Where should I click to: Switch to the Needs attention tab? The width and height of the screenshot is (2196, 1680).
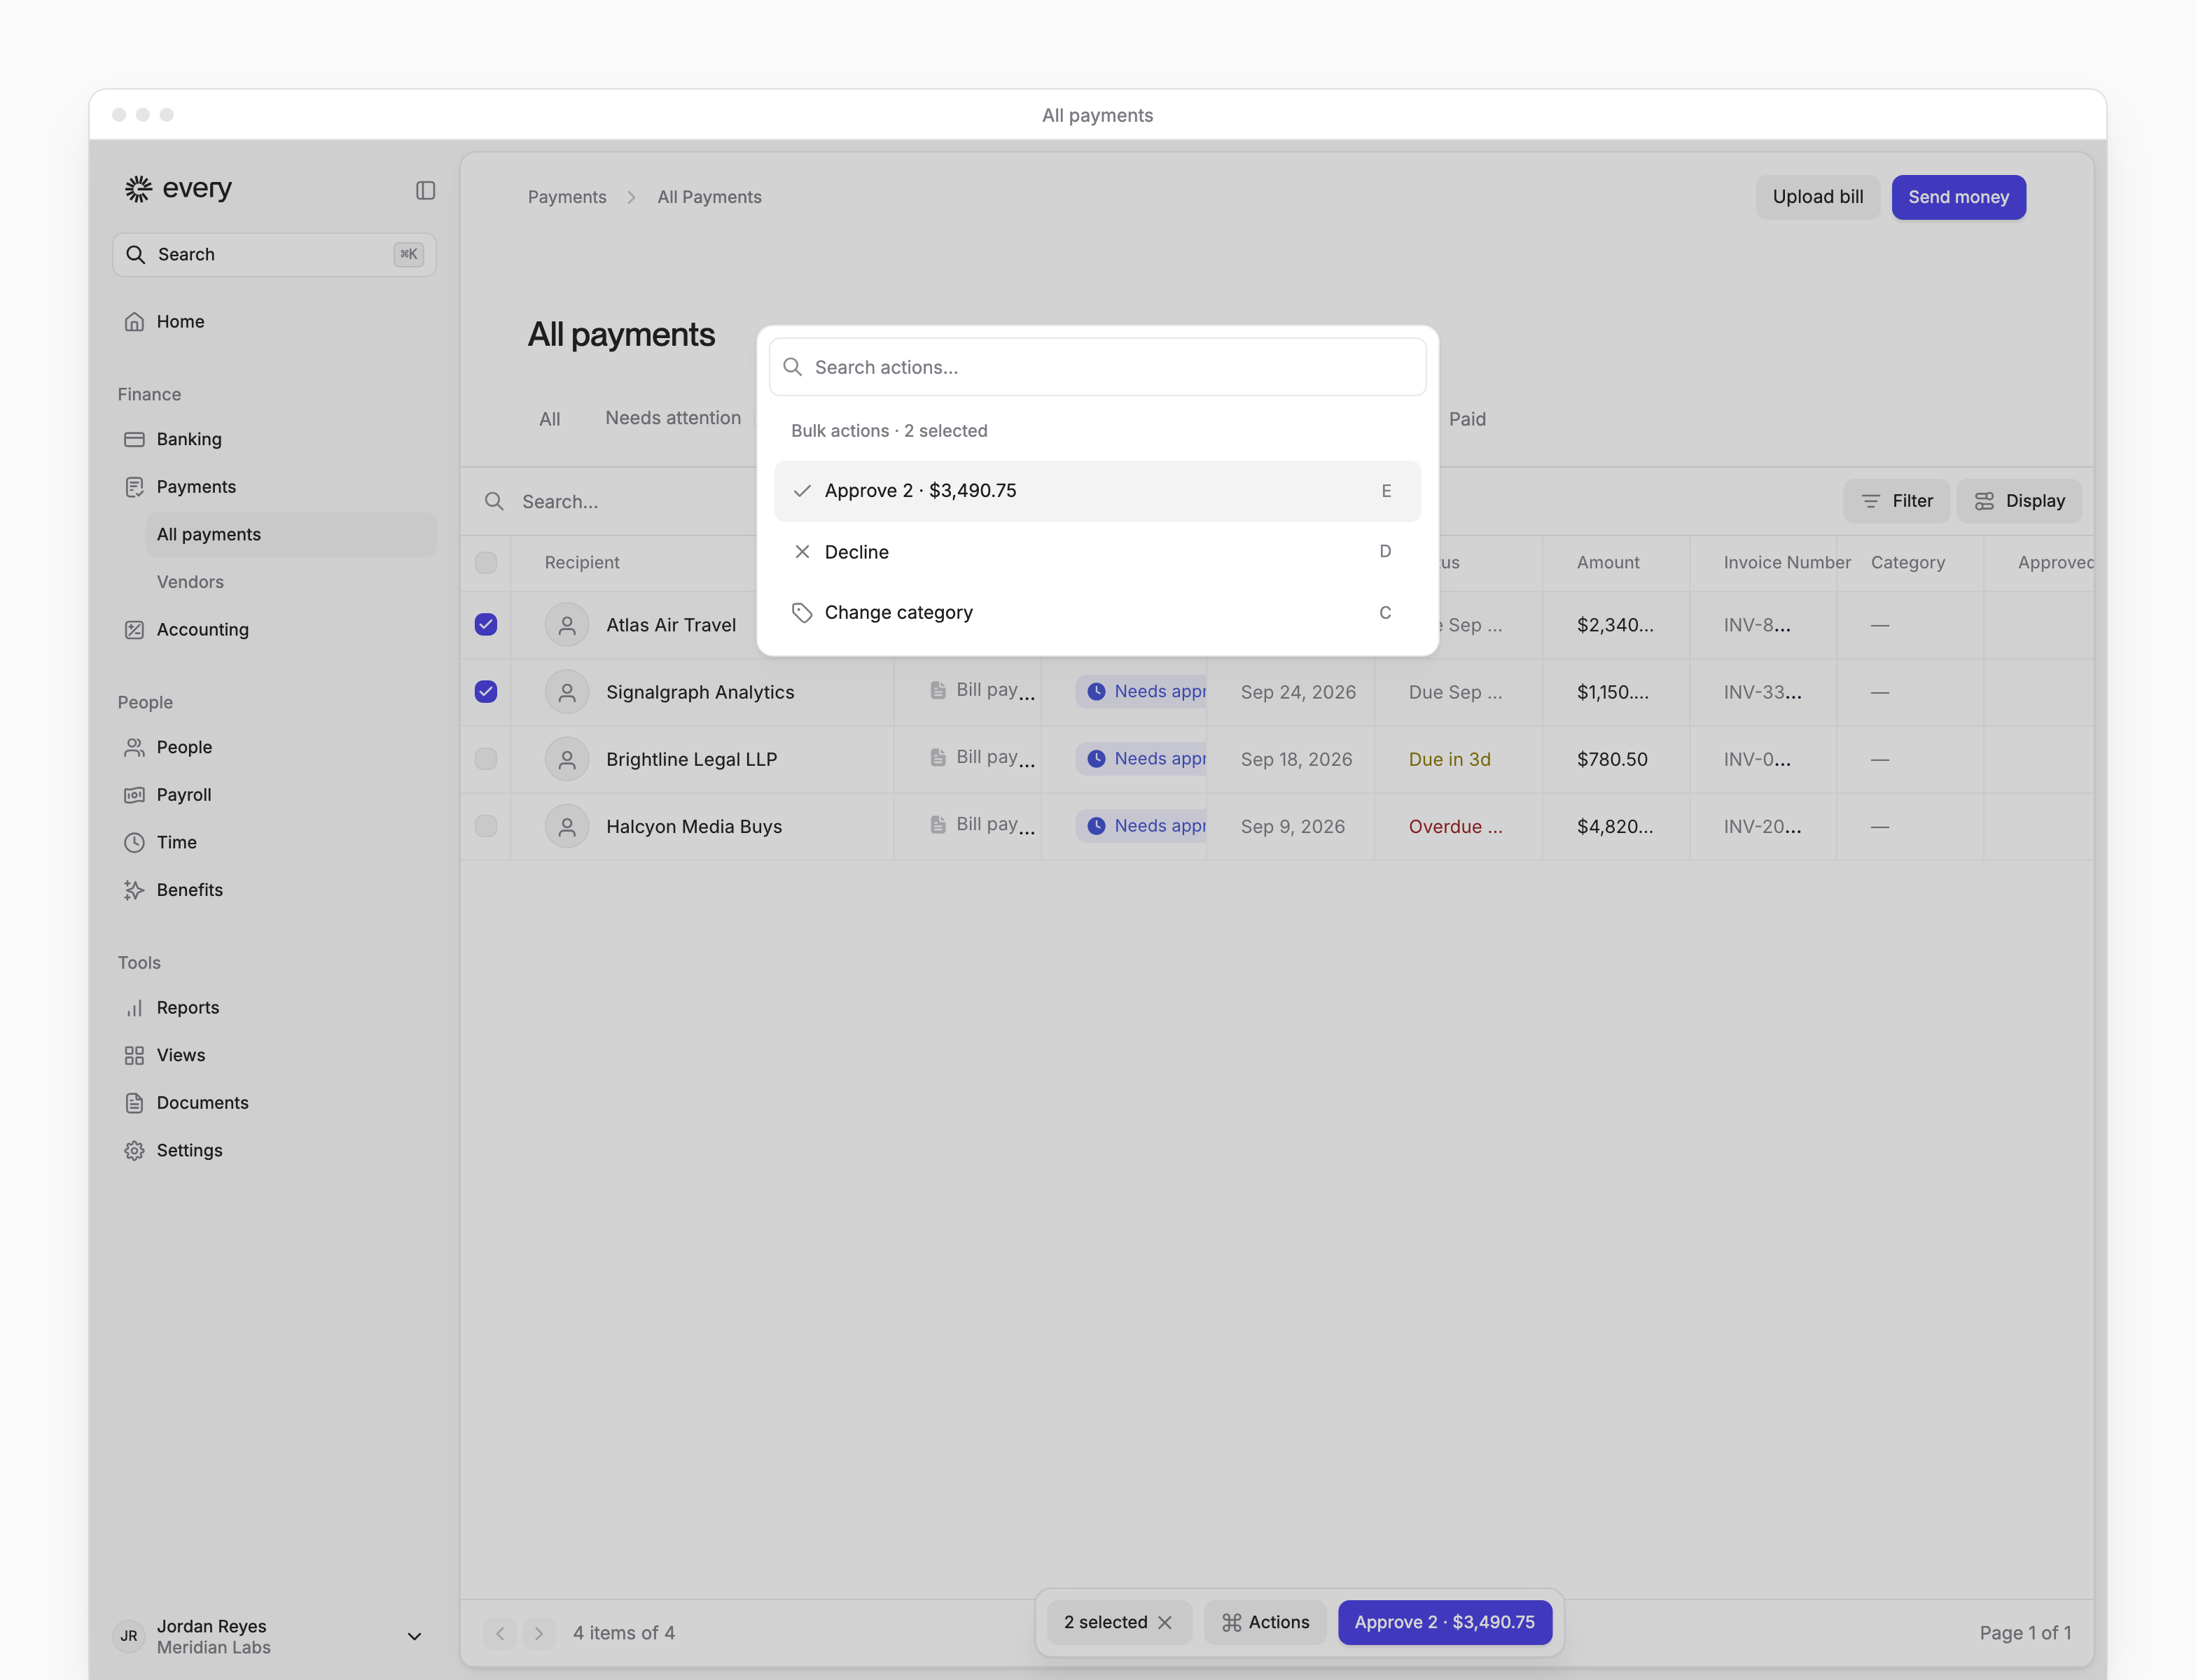[672, 418]
